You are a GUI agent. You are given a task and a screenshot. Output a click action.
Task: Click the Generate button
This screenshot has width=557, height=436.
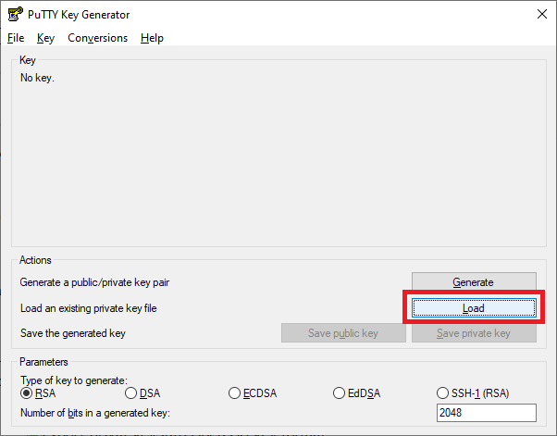coord(474,281)
